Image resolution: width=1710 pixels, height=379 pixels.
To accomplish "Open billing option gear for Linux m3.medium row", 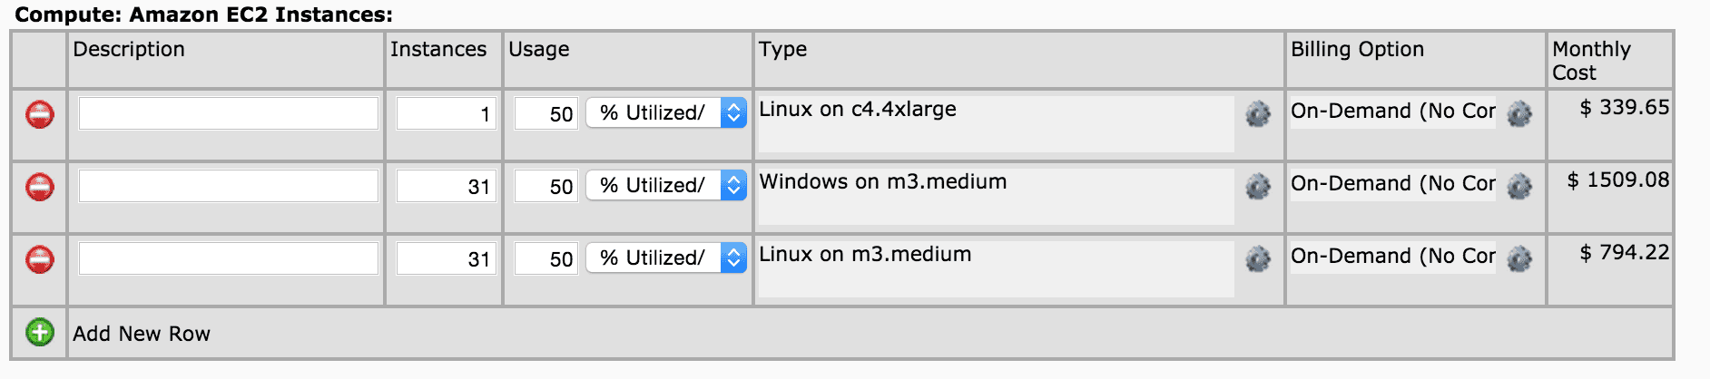I will tap(1518, 259).
